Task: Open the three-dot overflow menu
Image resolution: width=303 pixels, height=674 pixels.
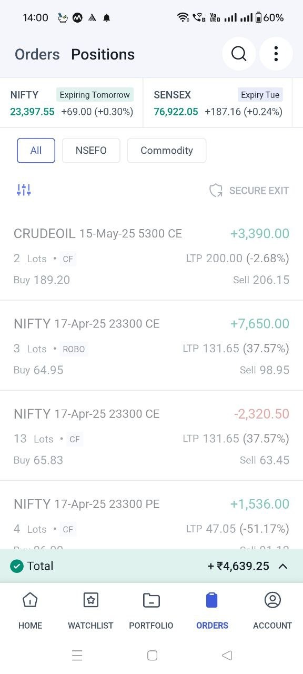Action: 276,54
